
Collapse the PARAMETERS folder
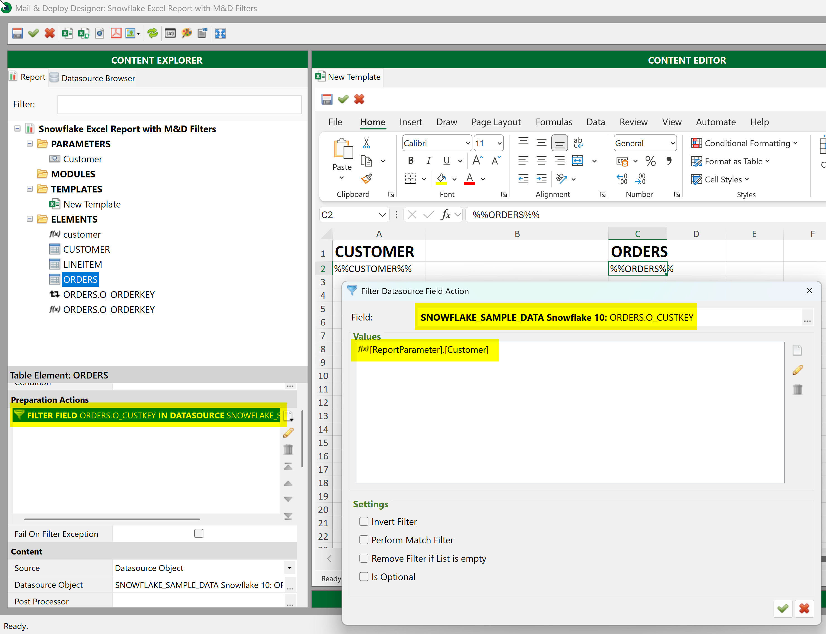[30, 144]
